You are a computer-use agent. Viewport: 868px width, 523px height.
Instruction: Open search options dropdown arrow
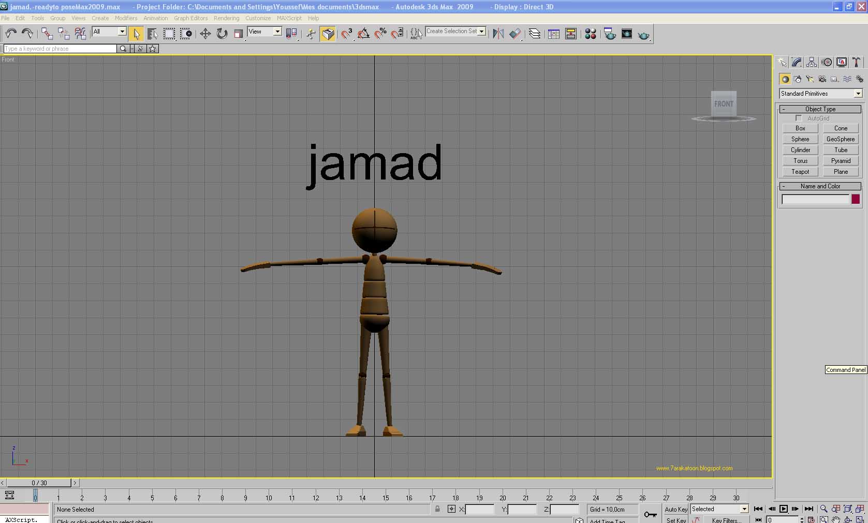pos(132,49)
